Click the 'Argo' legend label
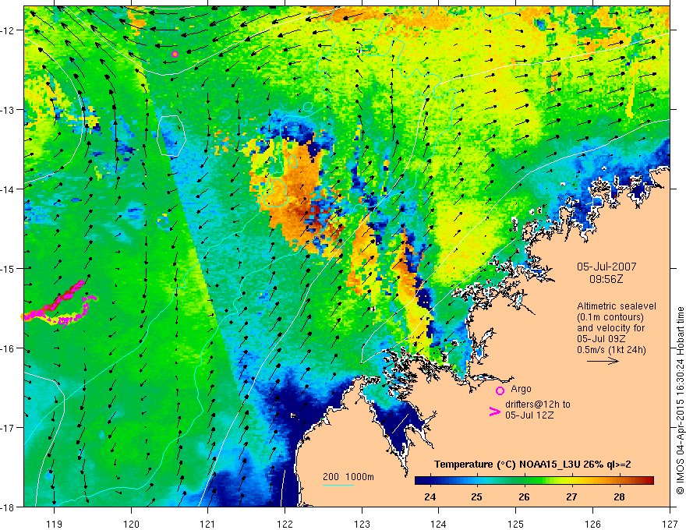Screen dimensions: 686x530 pos(521,389)
